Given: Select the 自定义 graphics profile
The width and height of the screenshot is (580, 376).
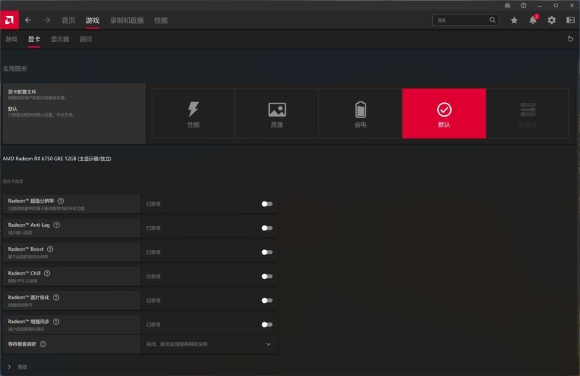Looking at the screenshot, I should 528,114.
